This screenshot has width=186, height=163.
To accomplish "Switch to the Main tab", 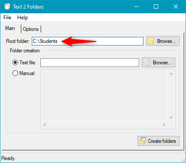I will click(x=10, y=28).
